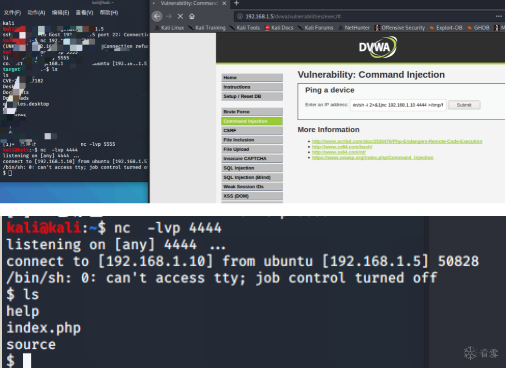Open Kali Tools bookmark
This screenshot has width=507, height=368.
(x=245, y=28)
